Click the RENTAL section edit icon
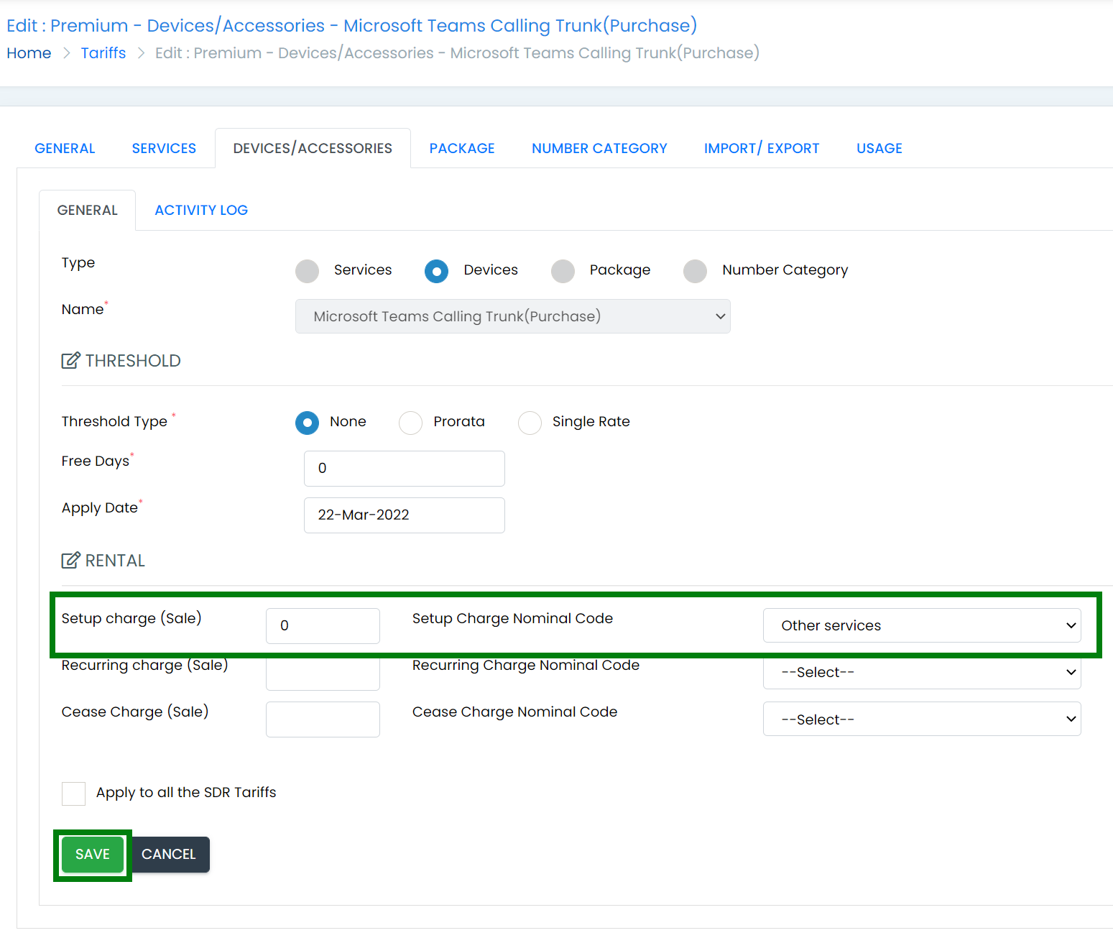The image size is (1113, 938). click(70, 560)
